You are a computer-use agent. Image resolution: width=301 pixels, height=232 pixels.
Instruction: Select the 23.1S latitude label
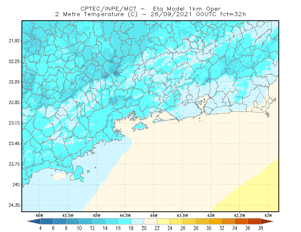coord(14,123)
